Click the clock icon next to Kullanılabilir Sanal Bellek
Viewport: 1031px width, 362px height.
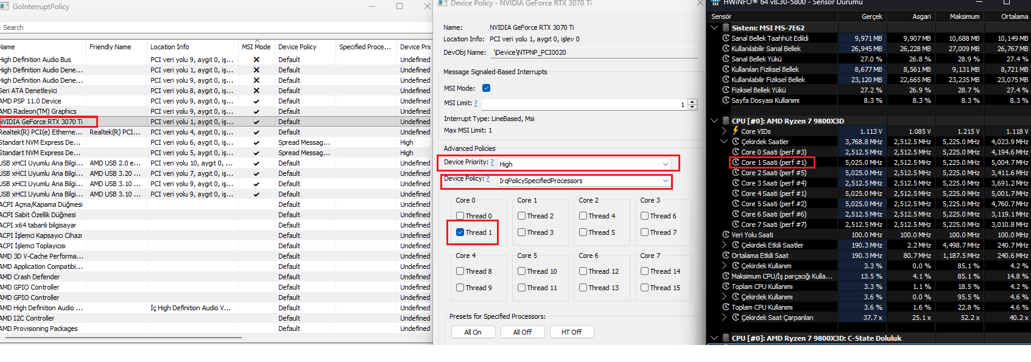point(725,49)
